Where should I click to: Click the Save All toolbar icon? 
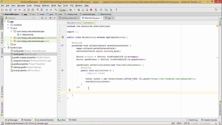(6, 10)
